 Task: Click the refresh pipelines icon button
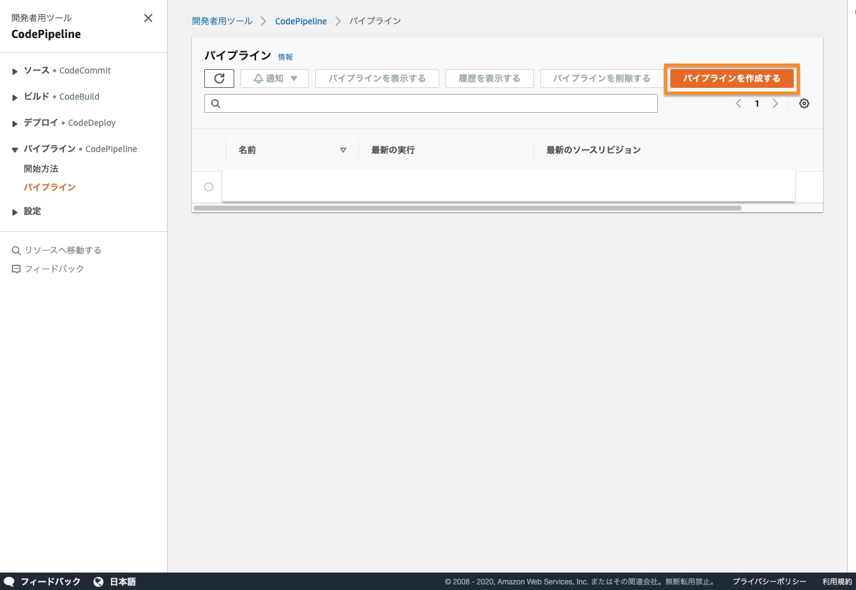(x=219, y=79)
